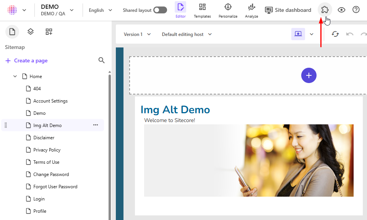The height and width of the screenshot is (220, 367).
Task: Click the Account Settings page file icon
Action: (x=28, y=101)
